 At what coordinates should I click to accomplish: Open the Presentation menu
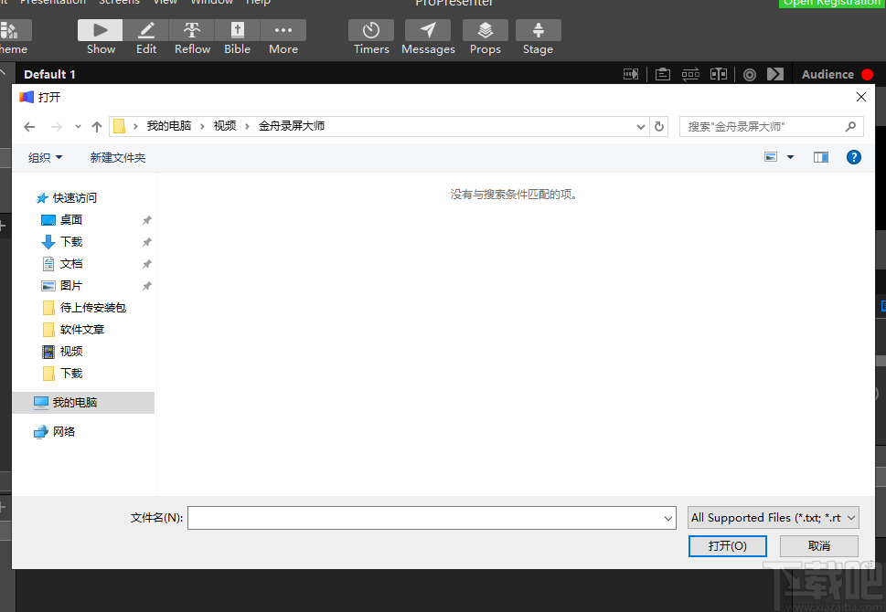[x=52, y=3]
